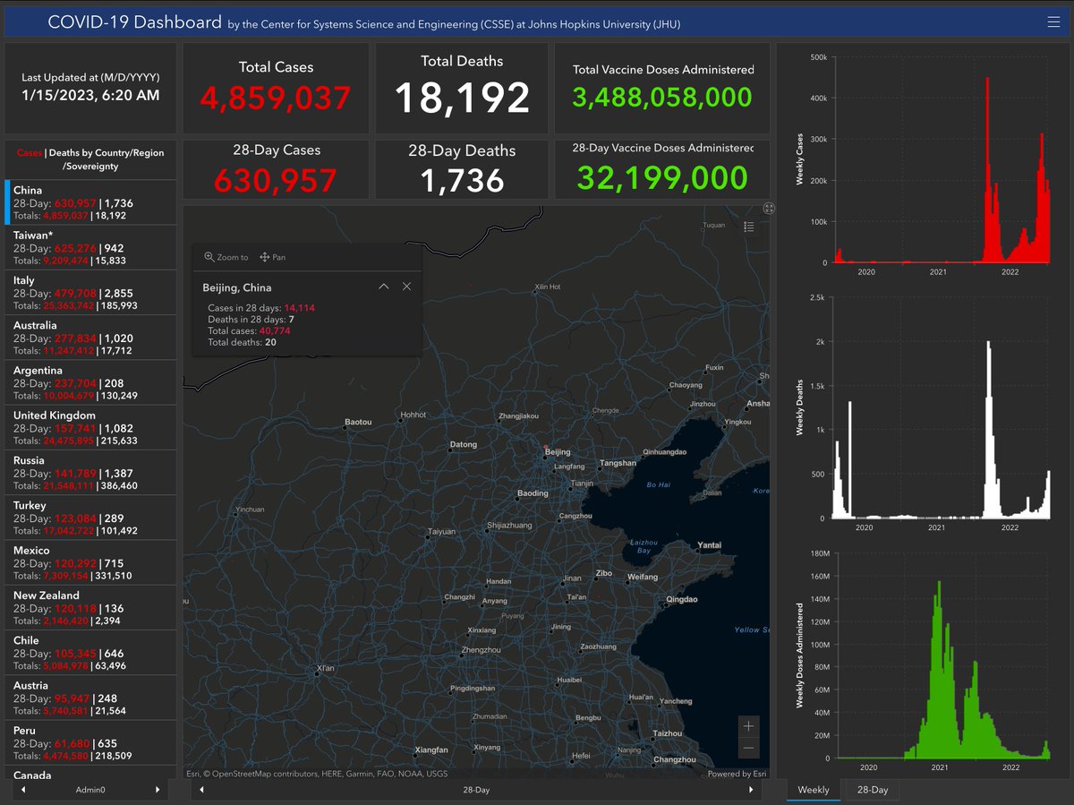The height and width of the screenshot is (805, 1074).
Task: Click the 28-day vaccine value 32,199,000
Action: point(661,177)
